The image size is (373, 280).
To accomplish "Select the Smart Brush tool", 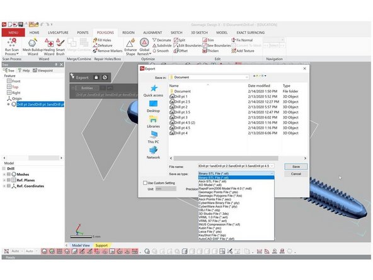I will click(60, 47).
